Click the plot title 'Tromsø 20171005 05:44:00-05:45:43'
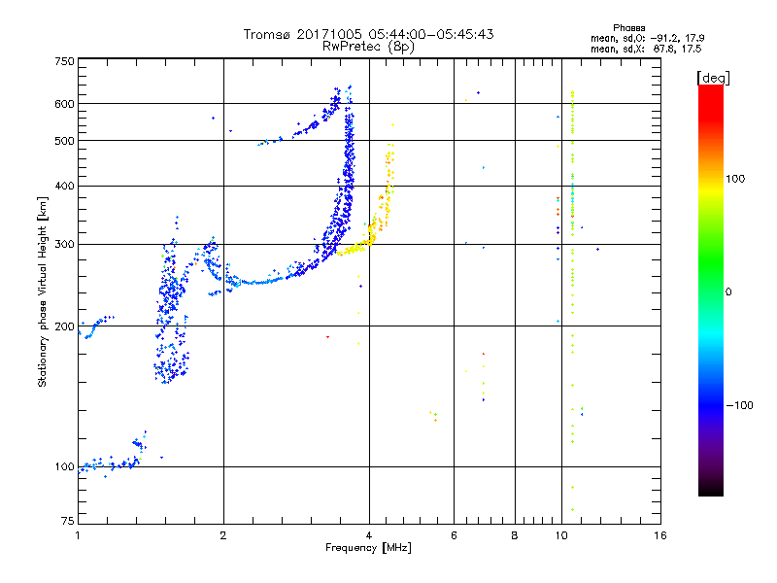This screenshot has width=777, height=583. pos(368,34)
